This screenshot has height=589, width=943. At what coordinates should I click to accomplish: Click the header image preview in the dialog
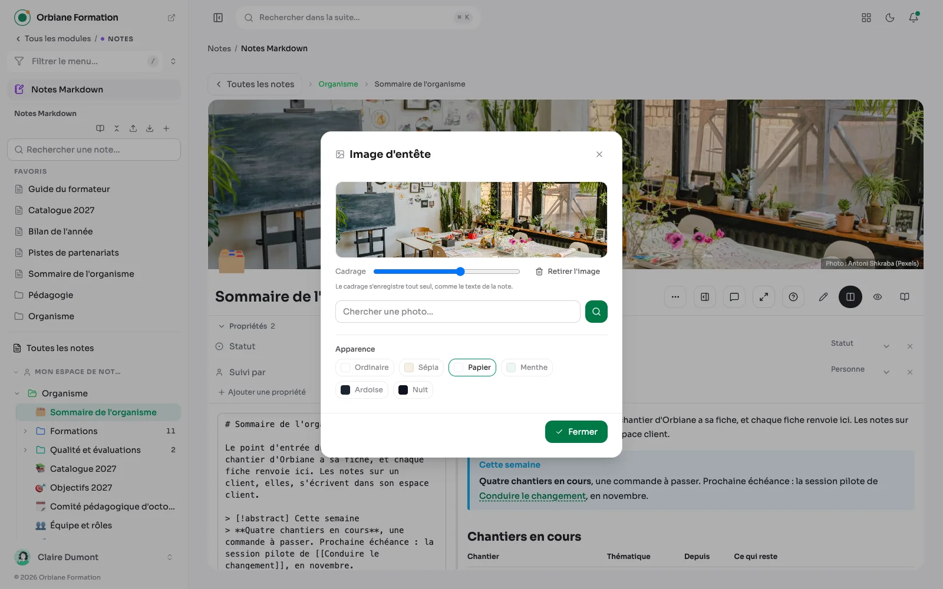point(471,220)
